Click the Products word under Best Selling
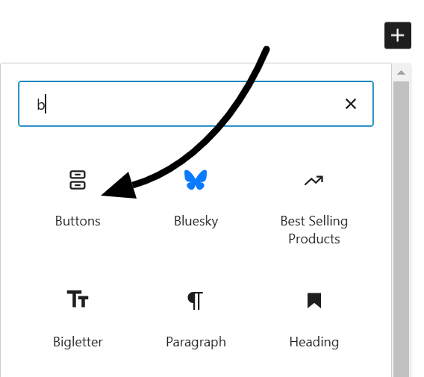This screenshot has width=424, height=377. (x=314, y=239)
